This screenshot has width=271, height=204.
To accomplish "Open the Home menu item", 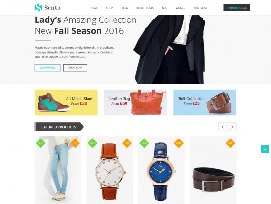I will pyautogui.click(x=94, y=8).
